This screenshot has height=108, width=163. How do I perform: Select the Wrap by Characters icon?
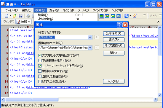point(107,16)
